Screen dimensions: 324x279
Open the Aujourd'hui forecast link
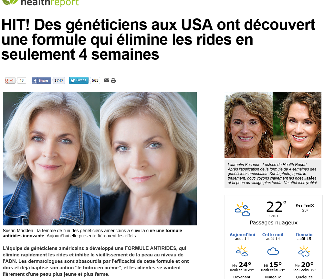(x=242, y=235)
